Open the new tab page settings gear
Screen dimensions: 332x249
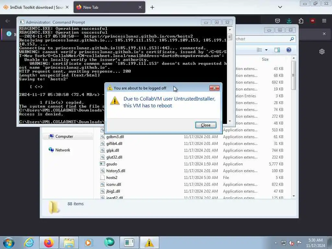pyautogui.click(x=322, y=52)
